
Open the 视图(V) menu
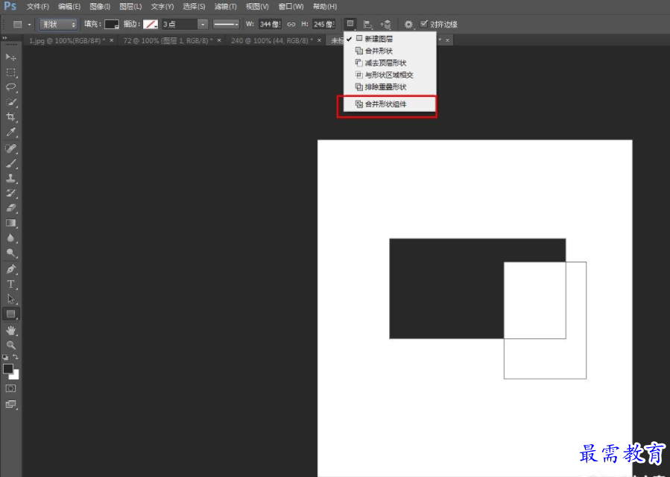[x=257, y=7]
